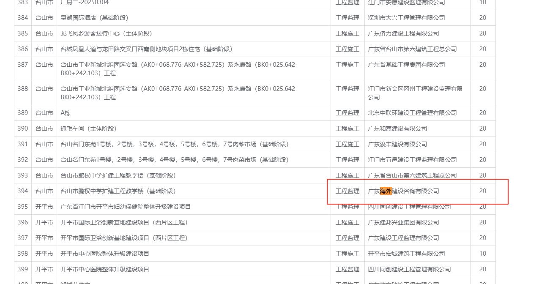Click 广东侨力建设工程有限公司 company name

coord(403,33)
